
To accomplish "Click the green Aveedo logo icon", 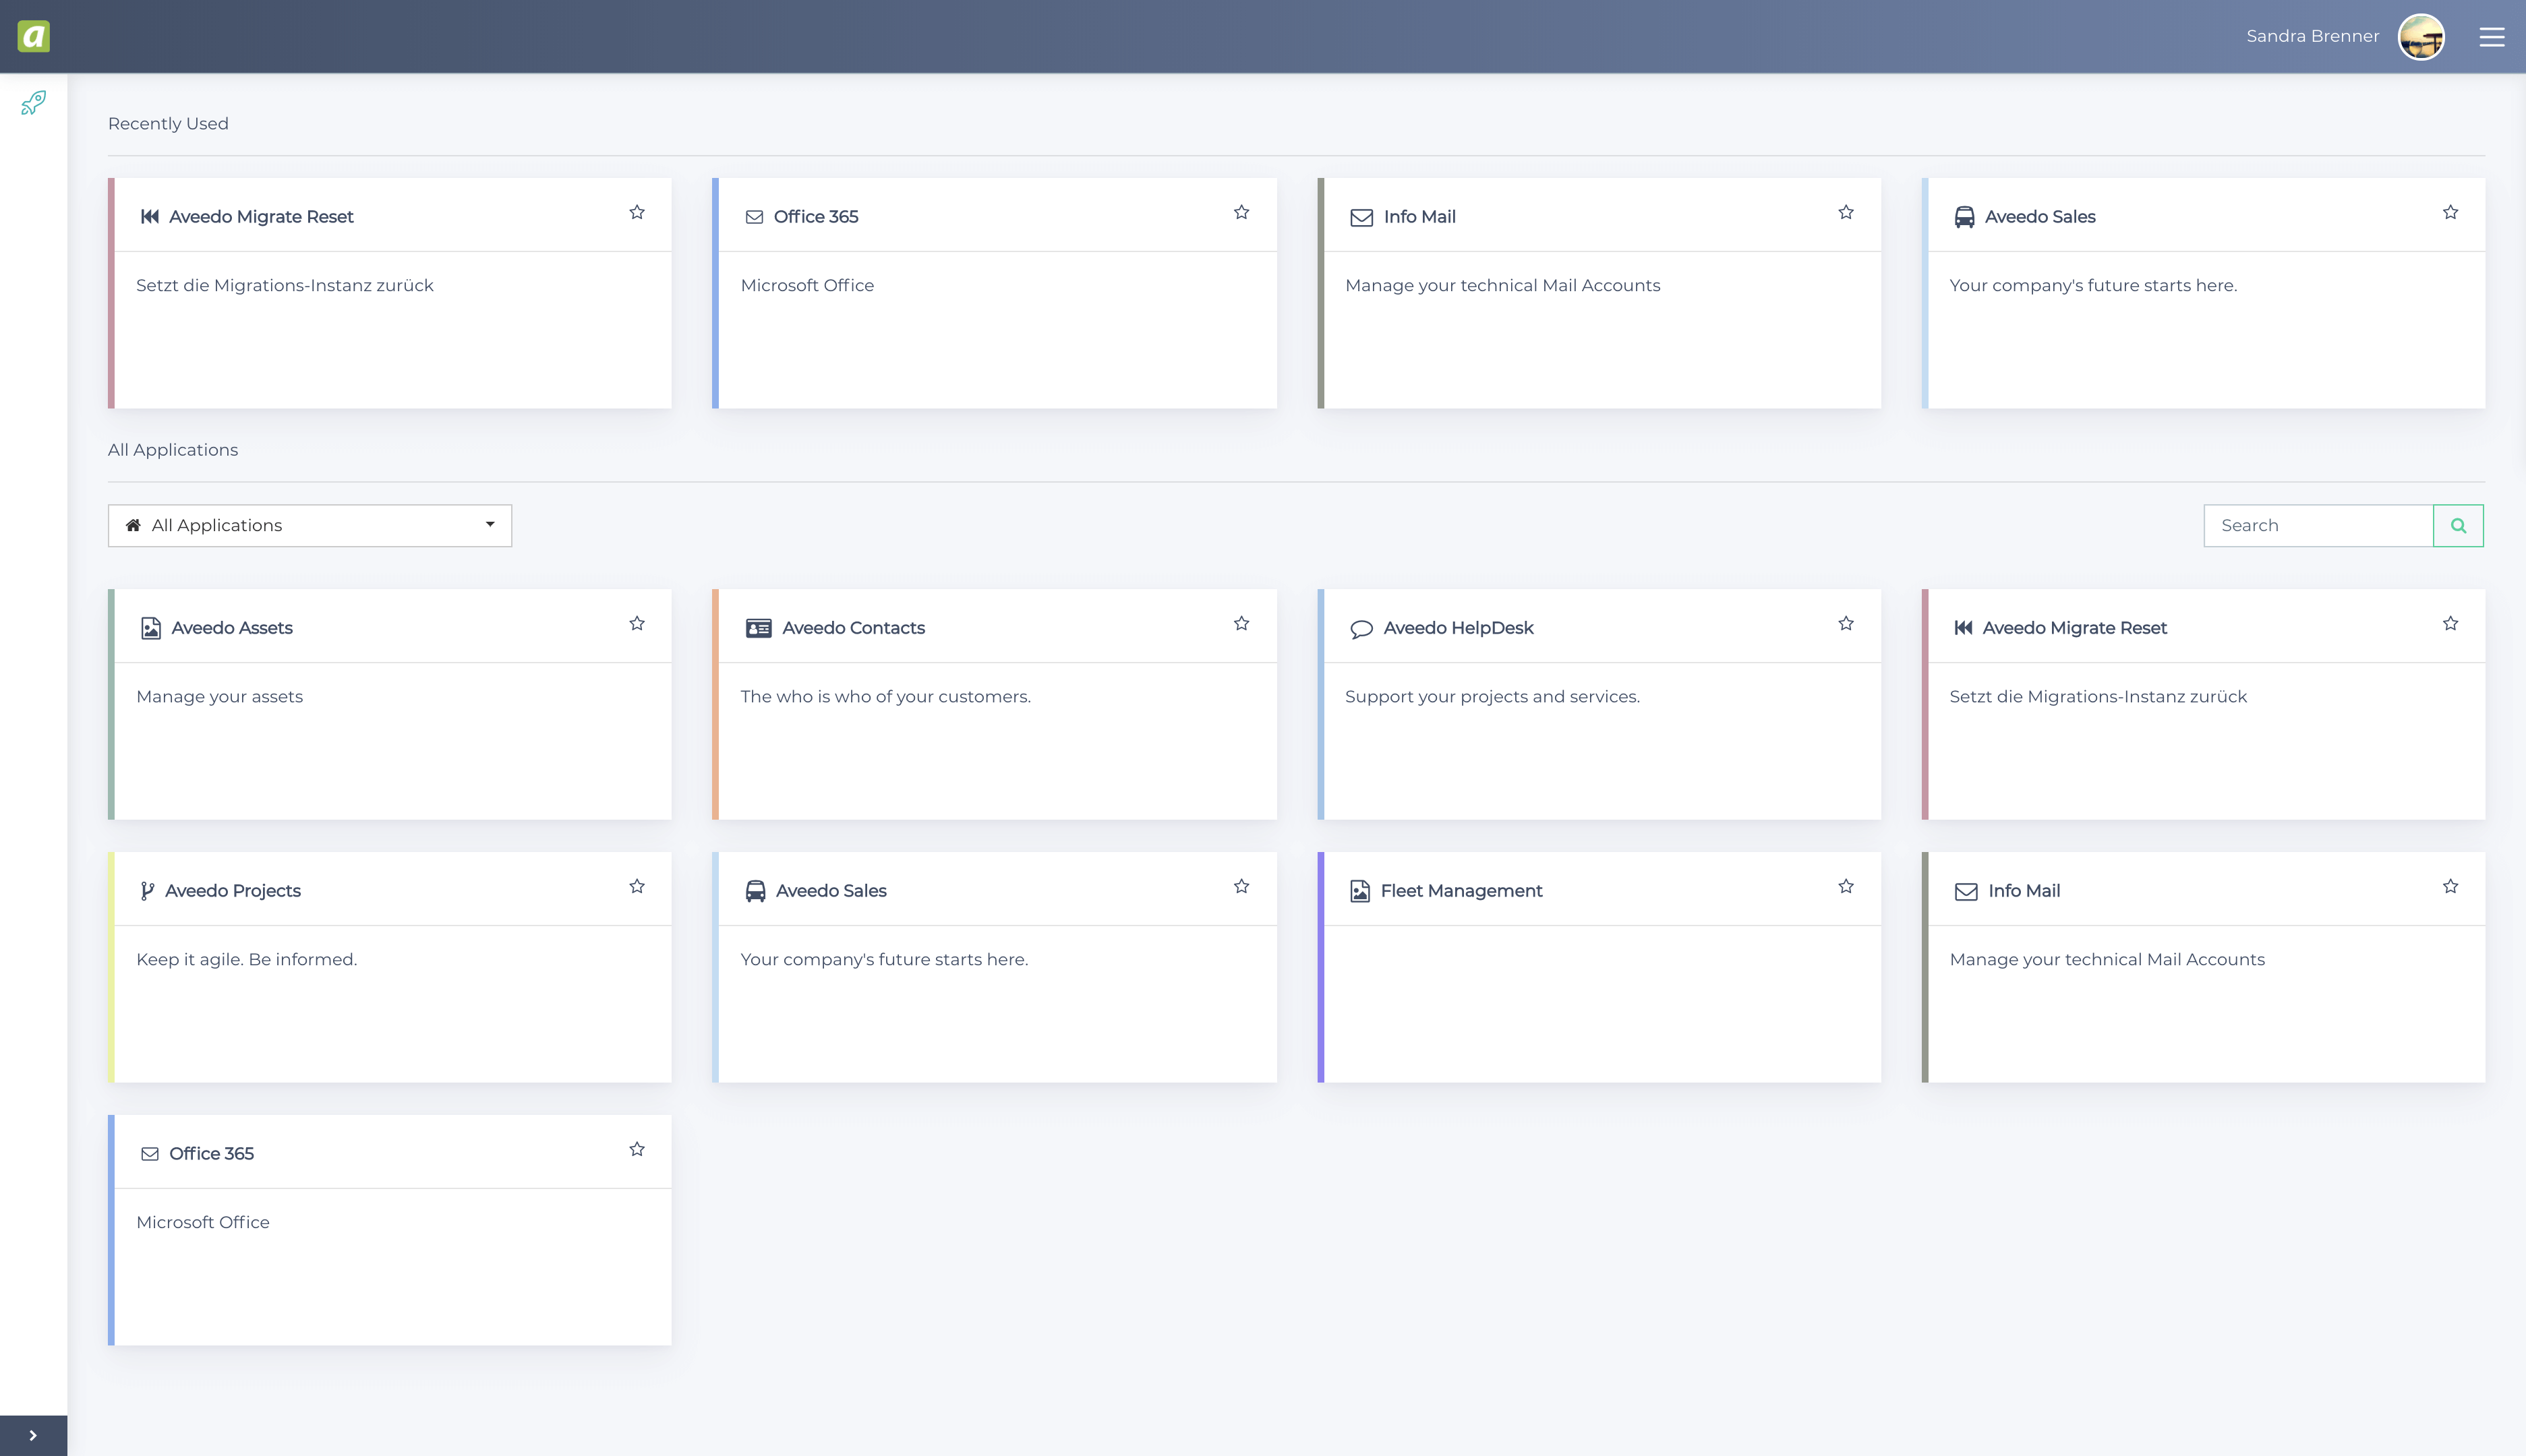I will [34, 37].
